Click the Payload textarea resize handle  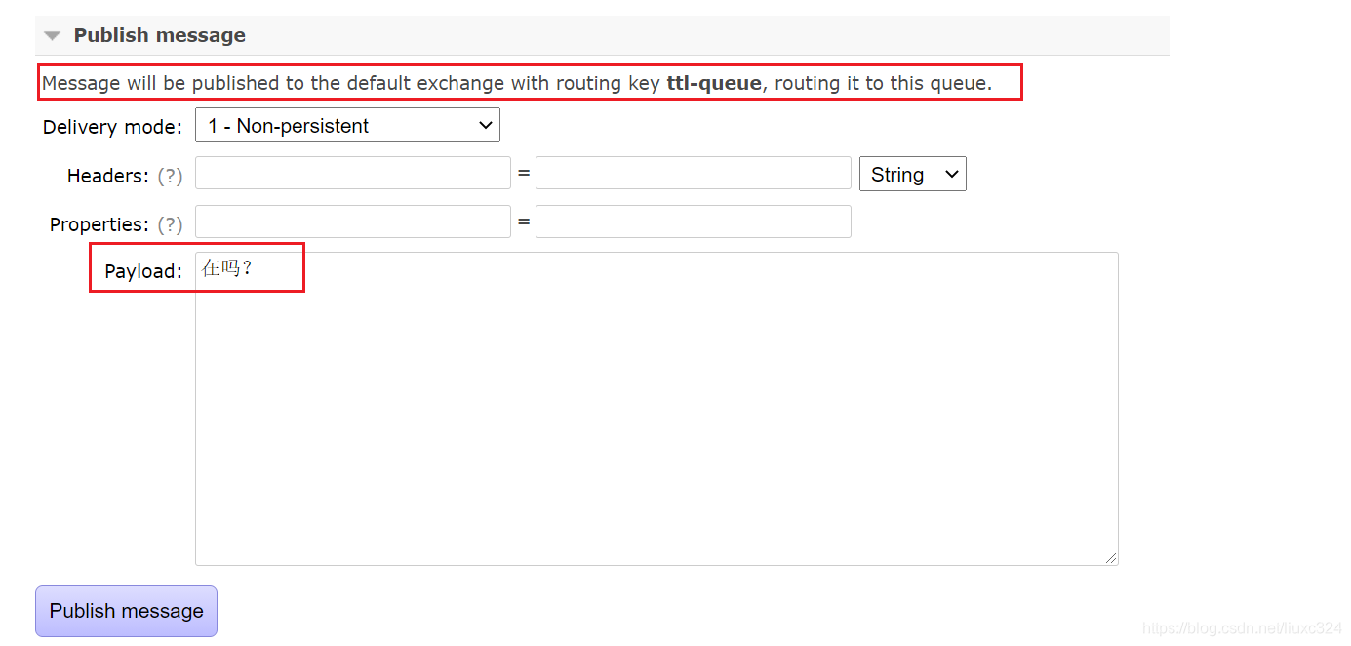[1112, 557]
